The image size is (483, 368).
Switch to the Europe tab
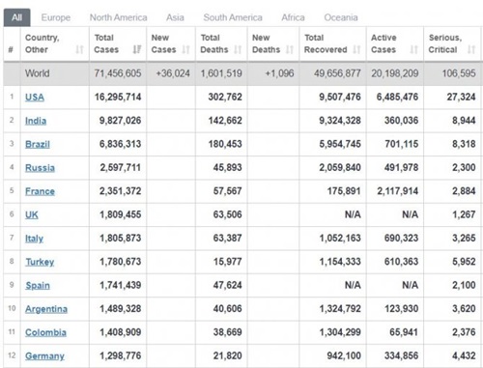[56, 17]
